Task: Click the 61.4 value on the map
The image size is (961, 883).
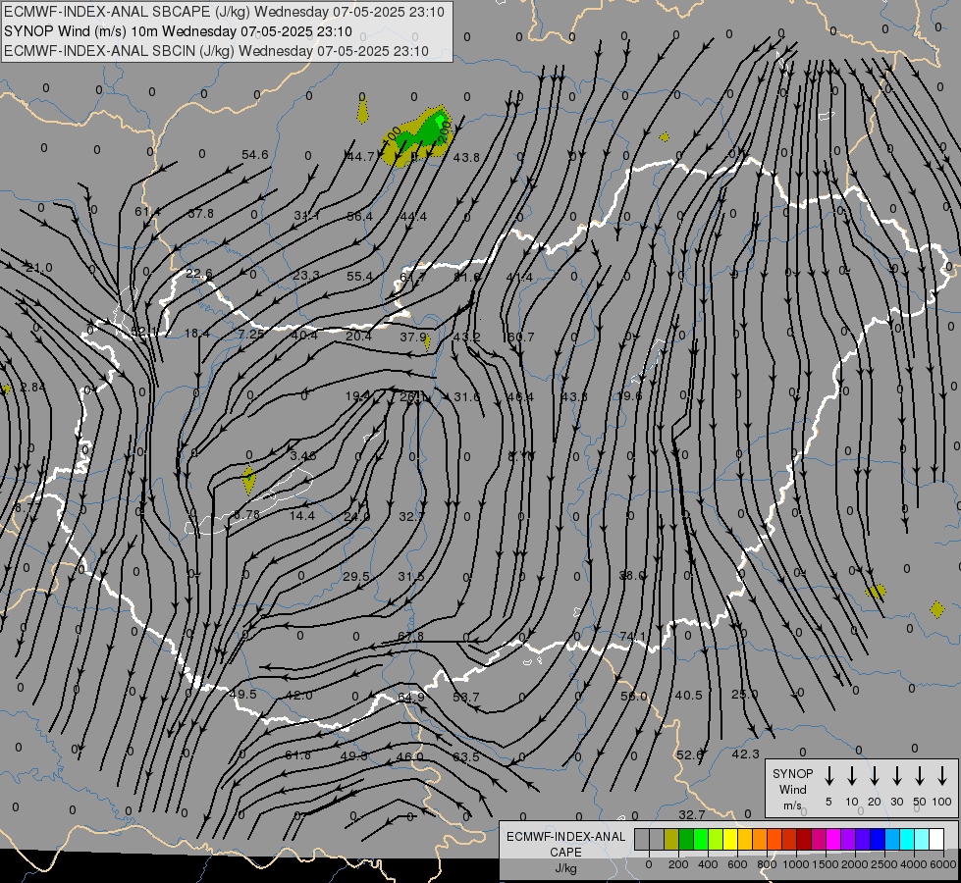Action: (147, 211)
